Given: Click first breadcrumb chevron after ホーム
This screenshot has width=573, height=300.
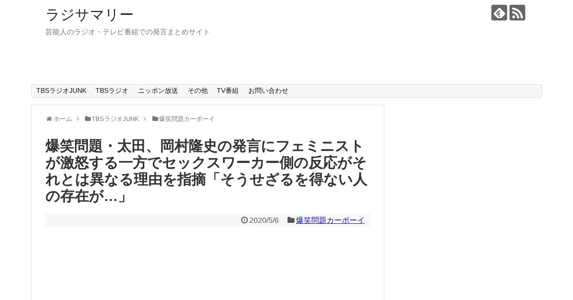Looking at the screenshot, I should [x=78, y=119].
